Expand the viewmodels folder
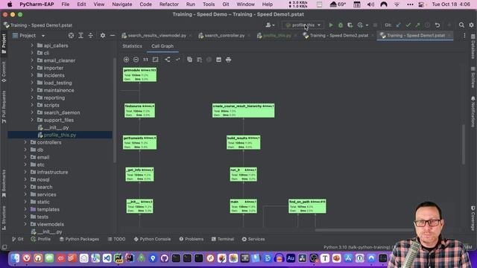 [x=25, y=224]
